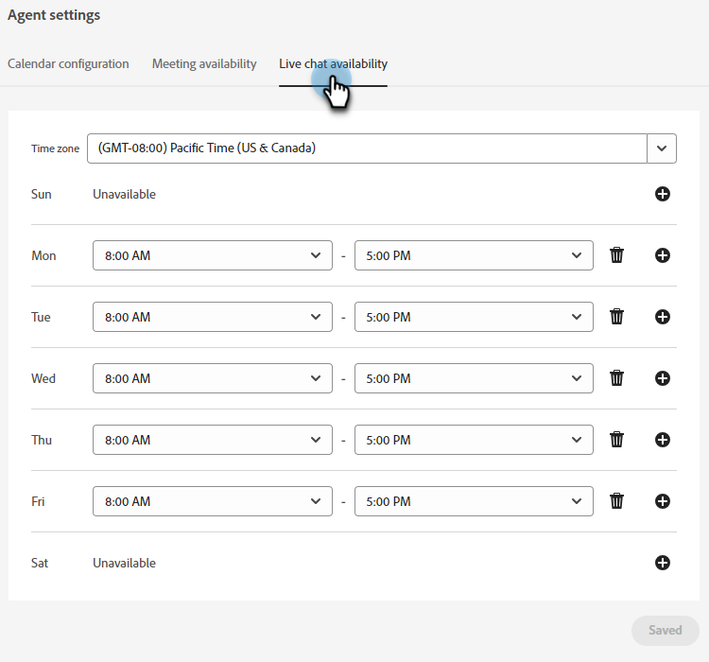Add a time slot for Sunday
This screenshot has width=709, height=662.
pyautogui.click(x=663, y=194)
